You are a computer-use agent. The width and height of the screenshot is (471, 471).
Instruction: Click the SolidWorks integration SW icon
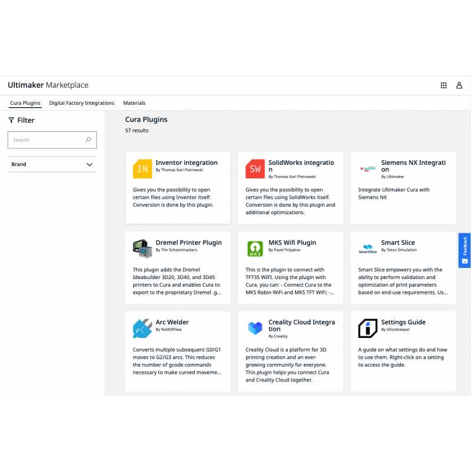coord(255,169)
